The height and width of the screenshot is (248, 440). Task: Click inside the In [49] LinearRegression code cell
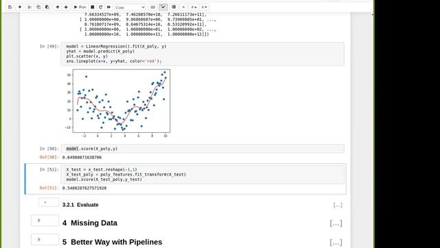tap(202, 54)
